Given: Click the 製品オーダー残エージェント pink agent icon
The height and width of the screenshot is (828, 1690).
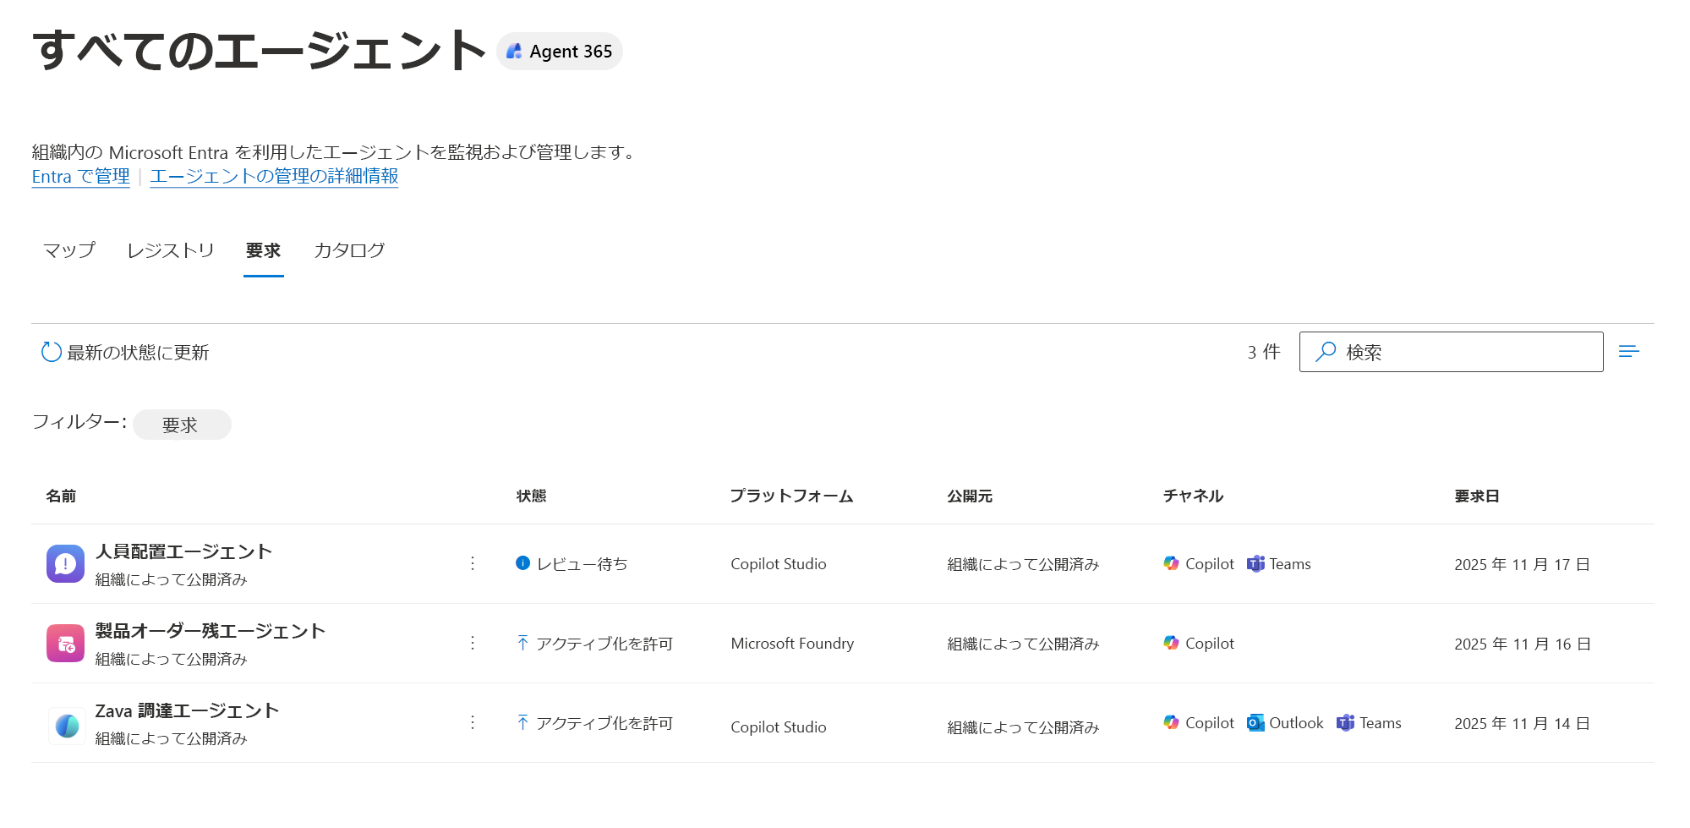Looking at the screenshot, I should coord(65,644).
